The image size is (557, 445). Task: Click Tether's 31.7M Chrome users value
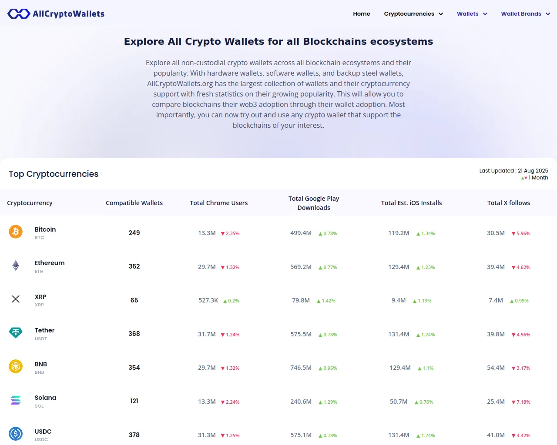click(207, 334)
